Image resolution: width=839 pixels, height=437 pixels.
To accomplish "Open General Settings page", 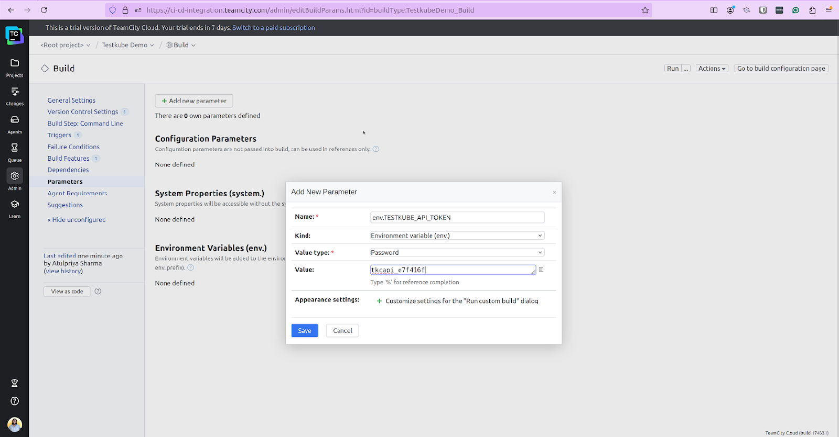I will pyautogui.click(x=71, y=100).
